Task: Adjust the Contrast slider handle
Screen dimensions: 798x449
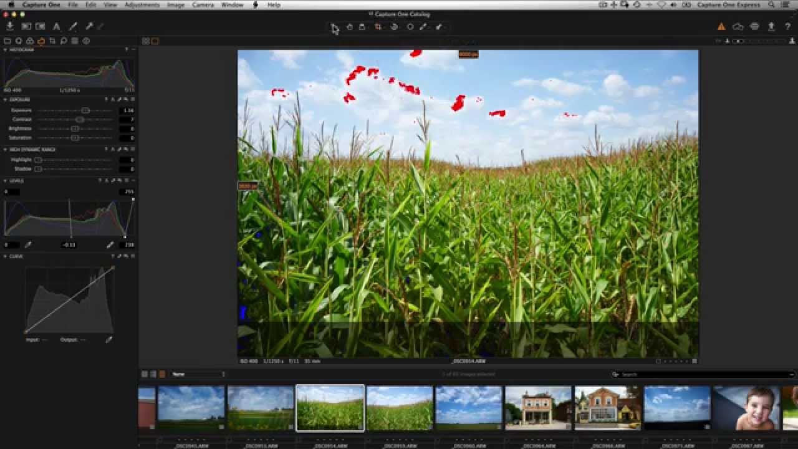Action: [80, 119]
